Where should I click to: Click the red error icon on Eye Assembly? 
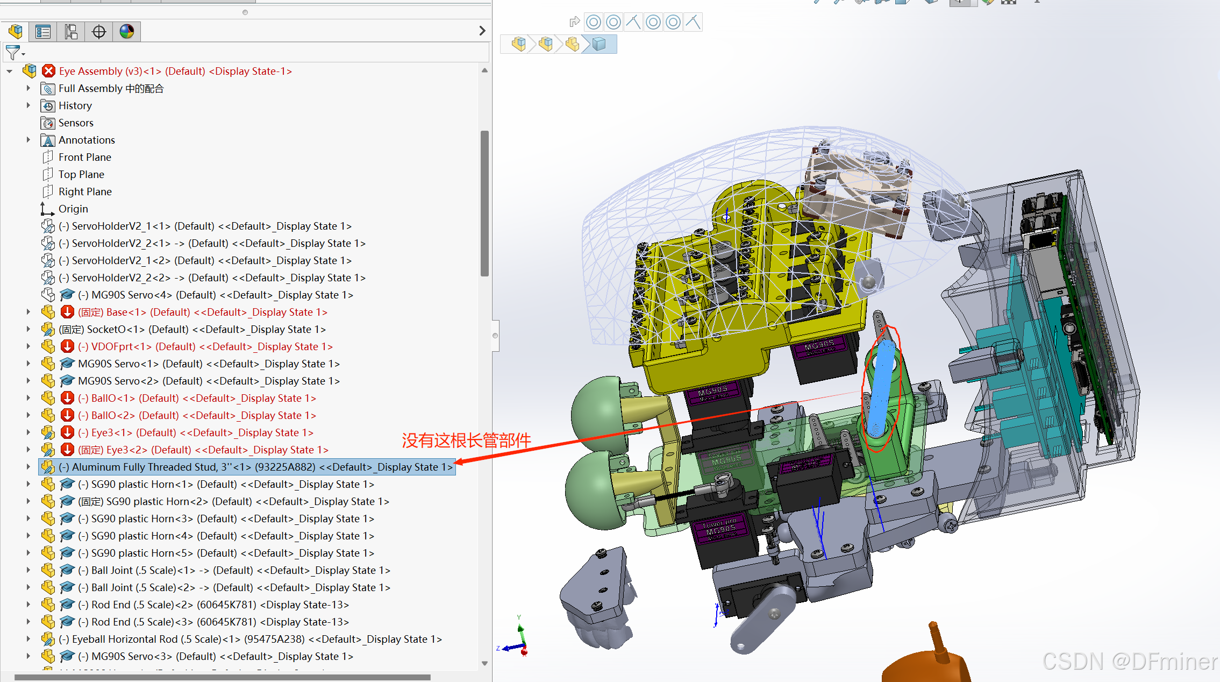49,71
